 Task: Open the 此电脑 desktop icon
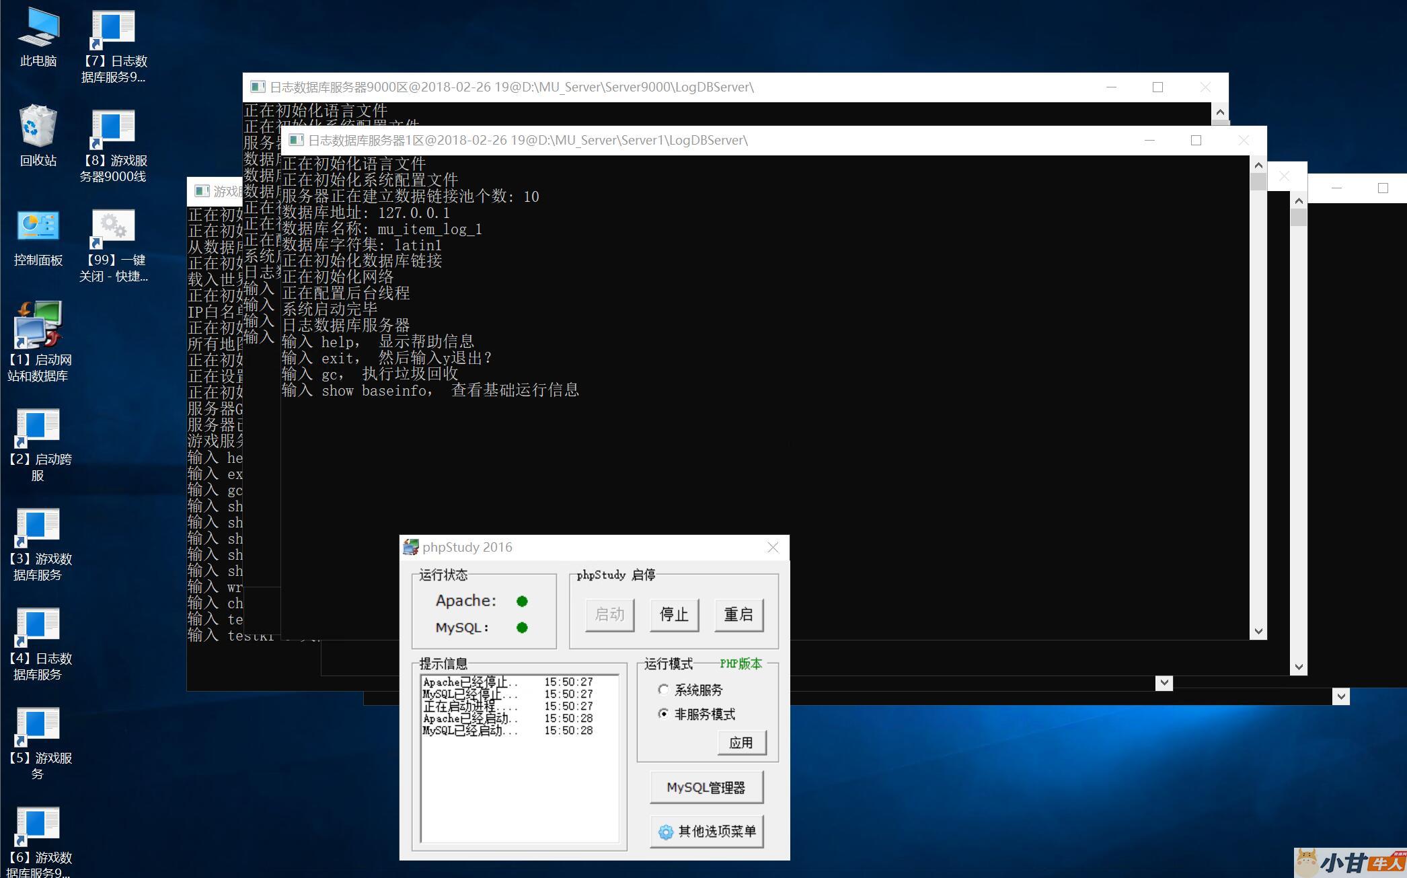pyautogui.click(x=38, y=29)
